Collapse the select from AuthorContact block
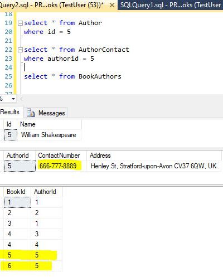This screenshot has height=277, width=223. (20, 50)
